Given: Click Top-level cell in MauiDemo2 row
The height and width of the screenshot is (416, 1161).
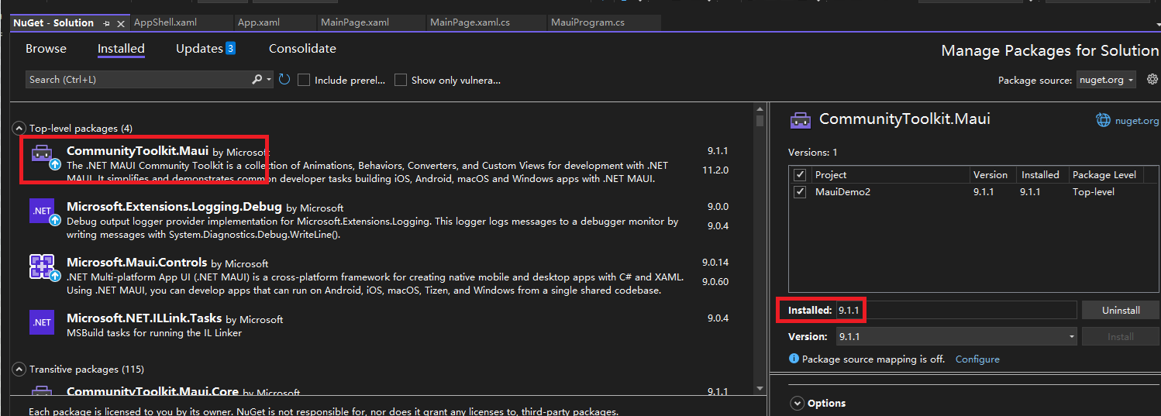Looking at the screenshot, I should point(1094,192).
